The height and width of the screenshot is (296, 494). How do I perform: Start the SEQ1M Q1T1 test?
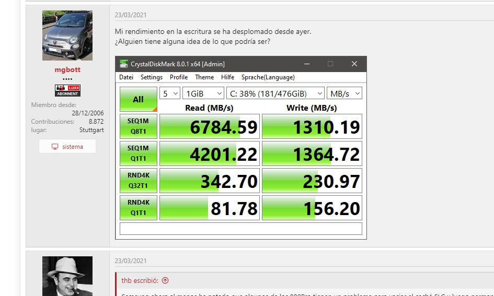[139, 153]
